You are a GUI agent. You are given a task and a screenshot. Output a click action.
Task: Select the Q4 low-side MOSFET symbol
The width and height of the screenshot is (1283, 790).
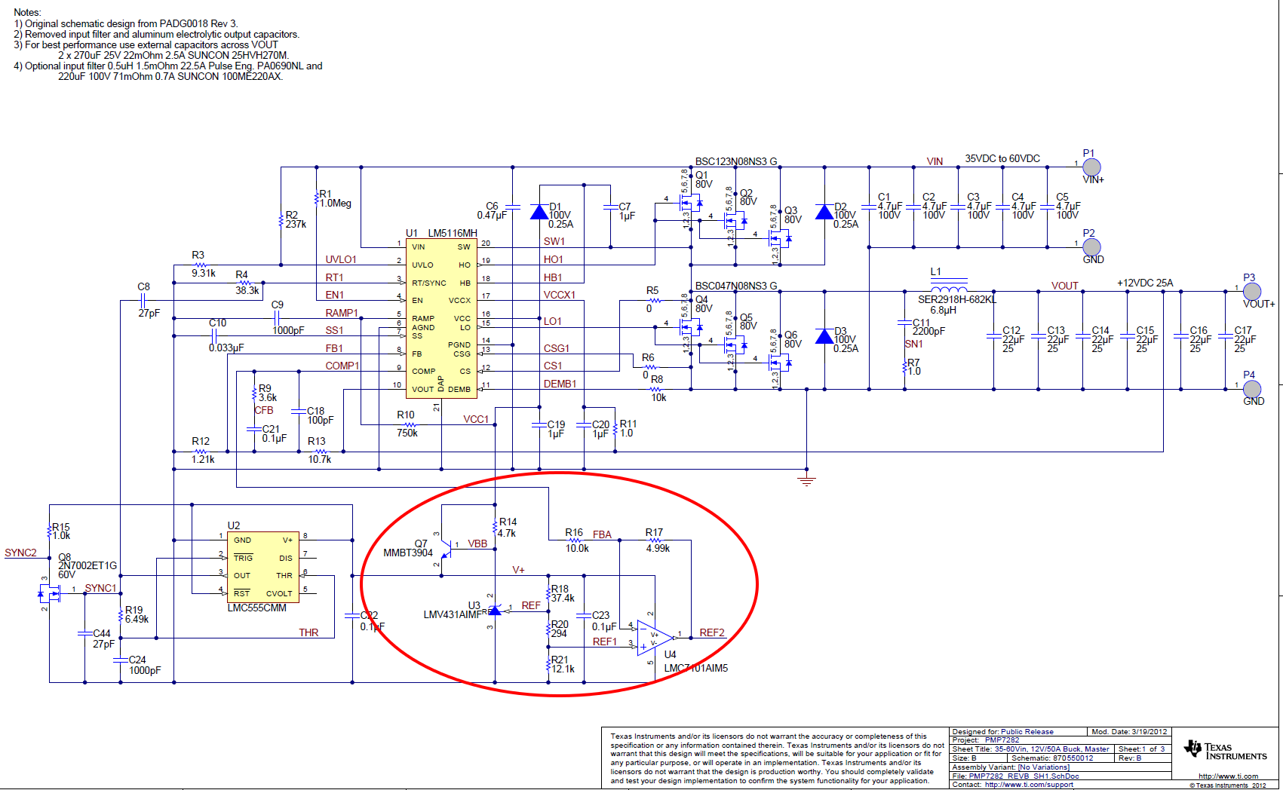(692, 327)
